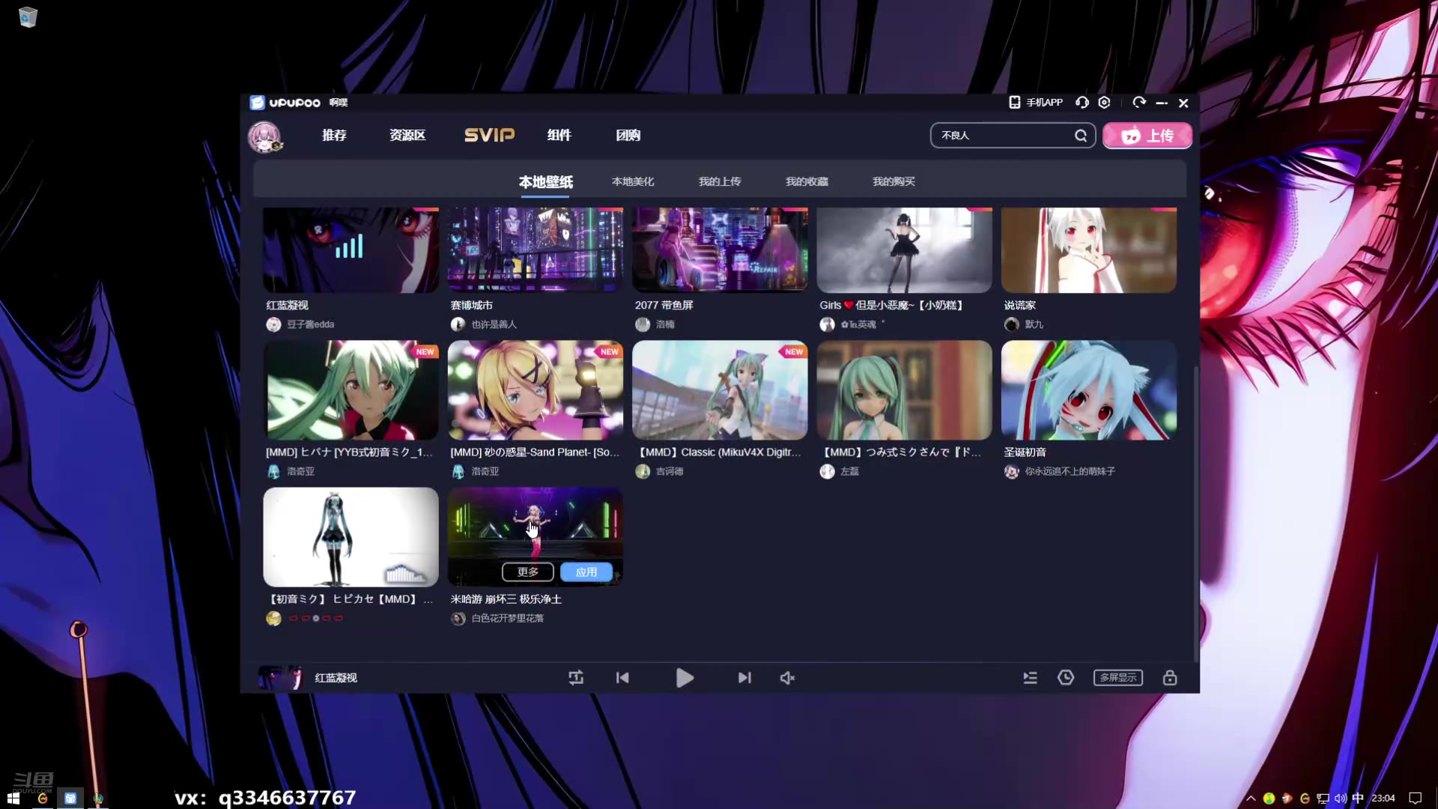Toggle the loop playback mode icon
Image resolution: width=1438 pixels, height=809 pixels.
click(575, 678)
